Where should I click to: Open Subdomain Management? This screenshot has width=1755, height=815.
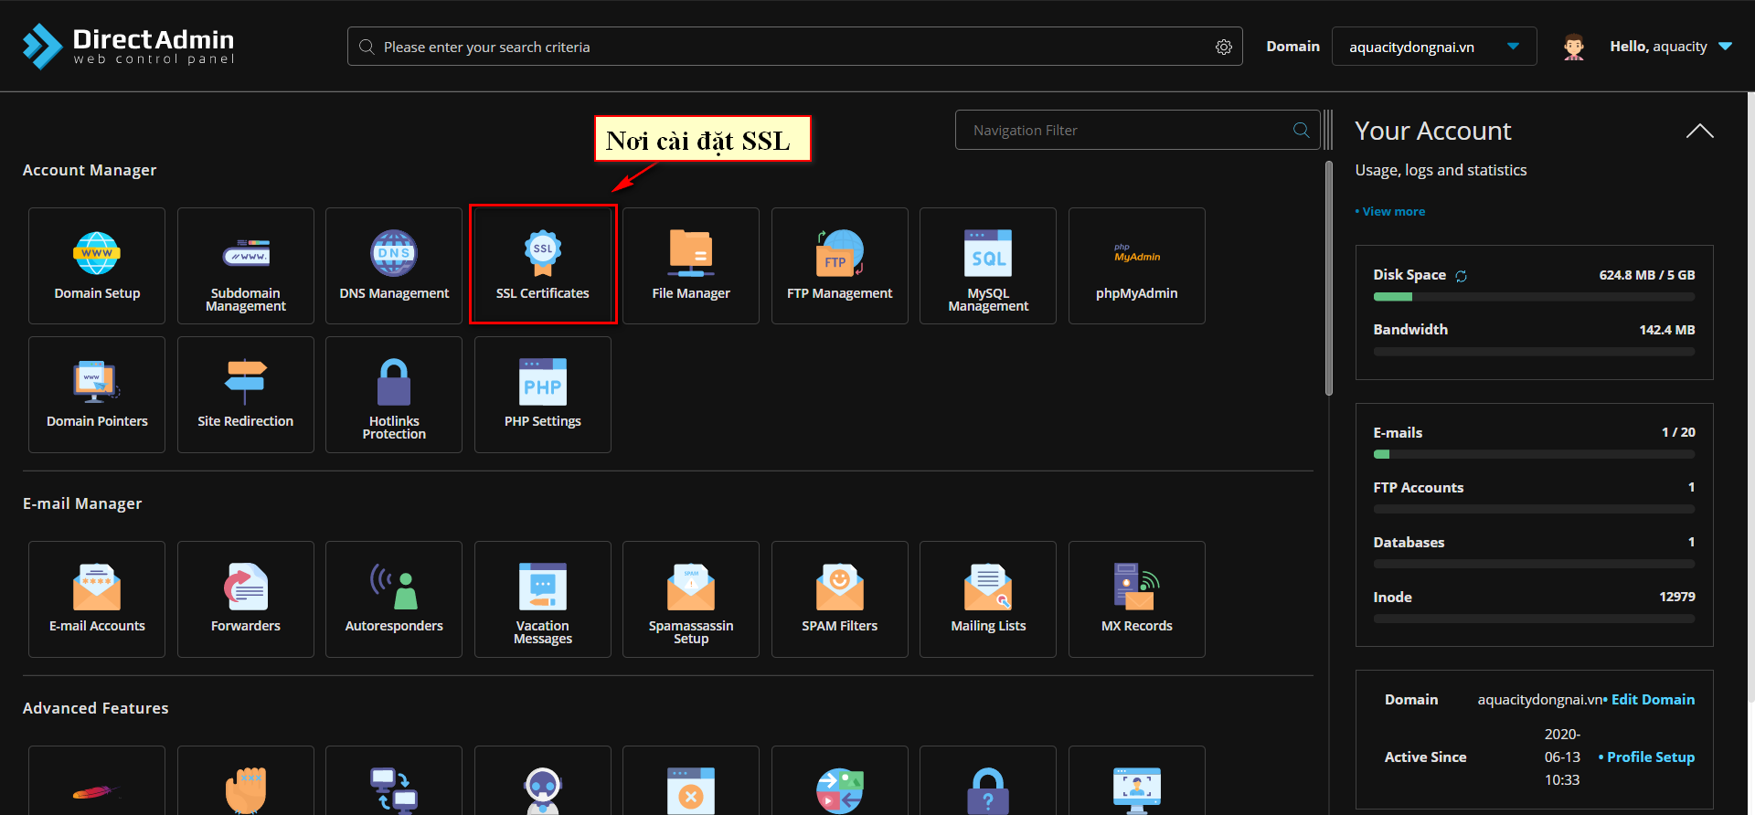click(x=246, y=266)
